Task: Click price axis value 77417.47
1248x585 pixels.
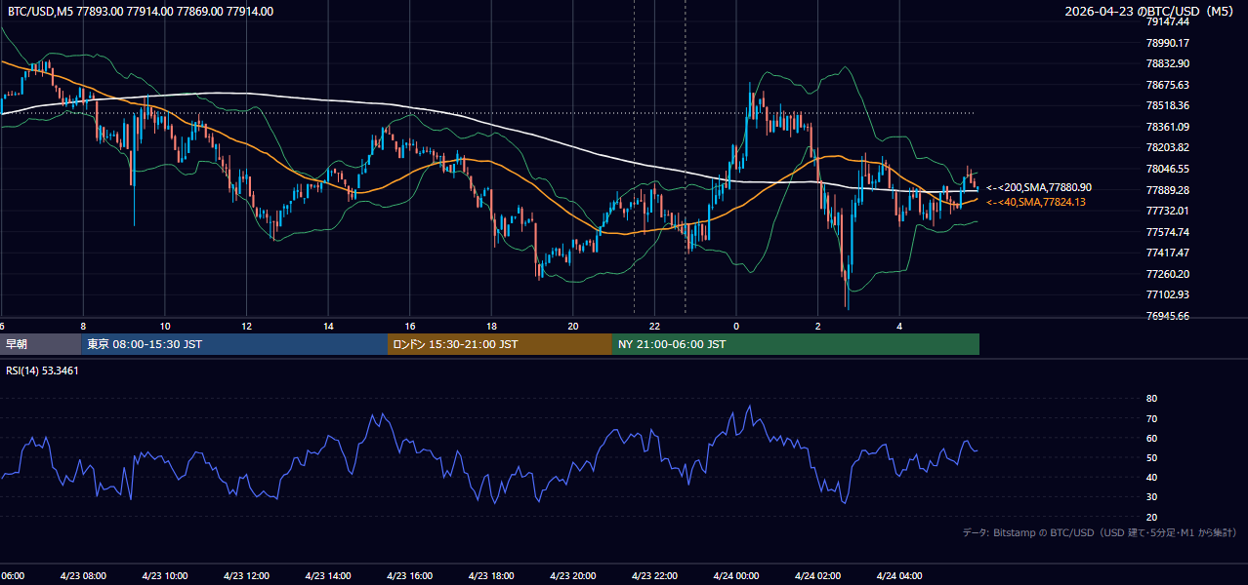Action: click(1168, 253)
